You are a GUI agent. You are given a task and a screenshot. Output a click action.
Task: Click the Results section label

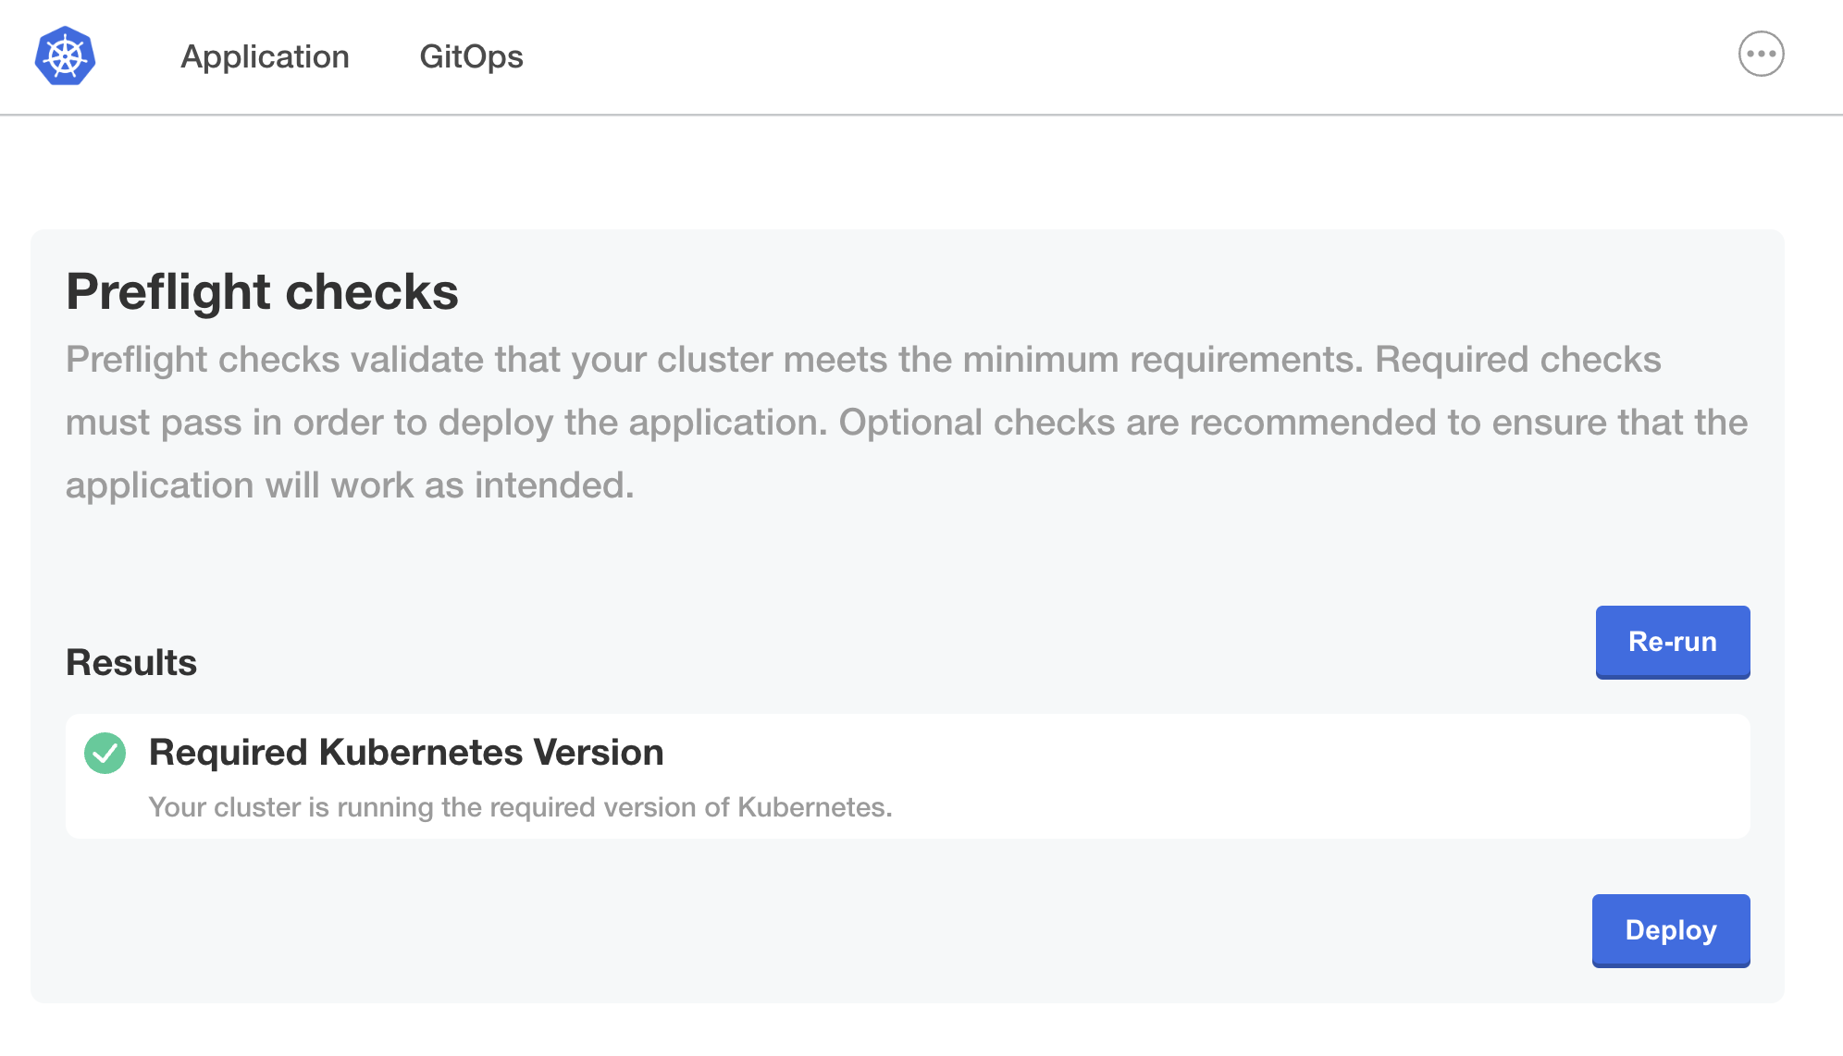tap(130, 661)
